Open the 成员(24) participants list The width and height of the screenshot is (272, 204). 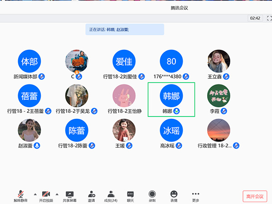111,195
